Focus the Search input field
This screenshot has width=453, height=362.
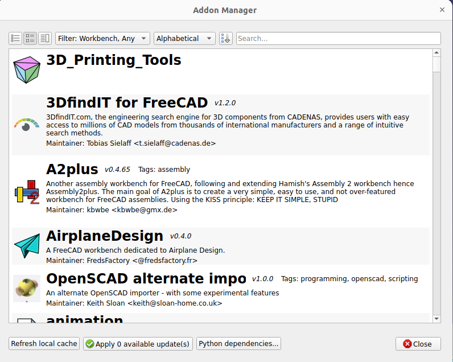[x=338, y=39]
